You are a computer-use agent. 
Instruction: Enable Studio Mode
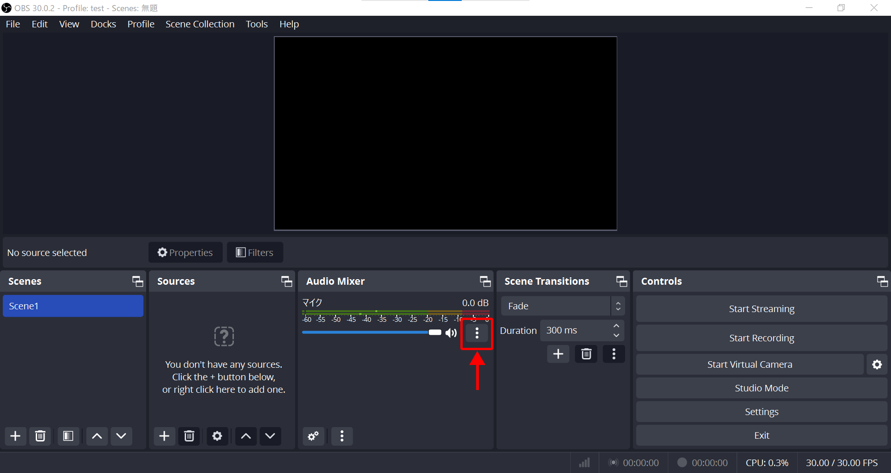tap(761, 388)
